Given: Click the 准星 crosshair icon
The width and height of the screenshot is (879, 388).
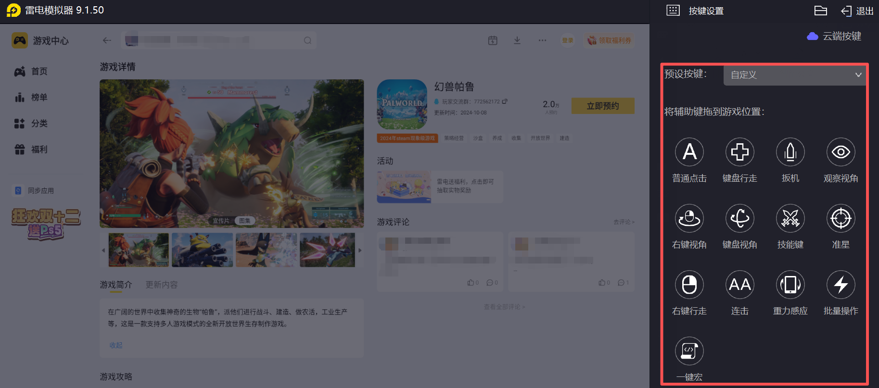Looking at the screenshot, I should tap(841, 218).
